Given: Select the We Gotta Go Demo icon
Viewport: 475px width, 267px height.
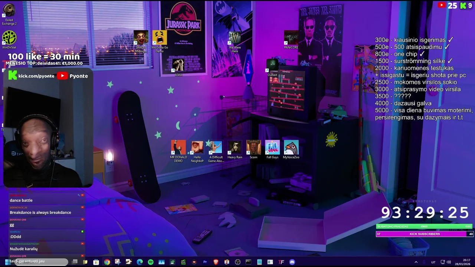Looking at the screenshot, I should coord(160,42).
